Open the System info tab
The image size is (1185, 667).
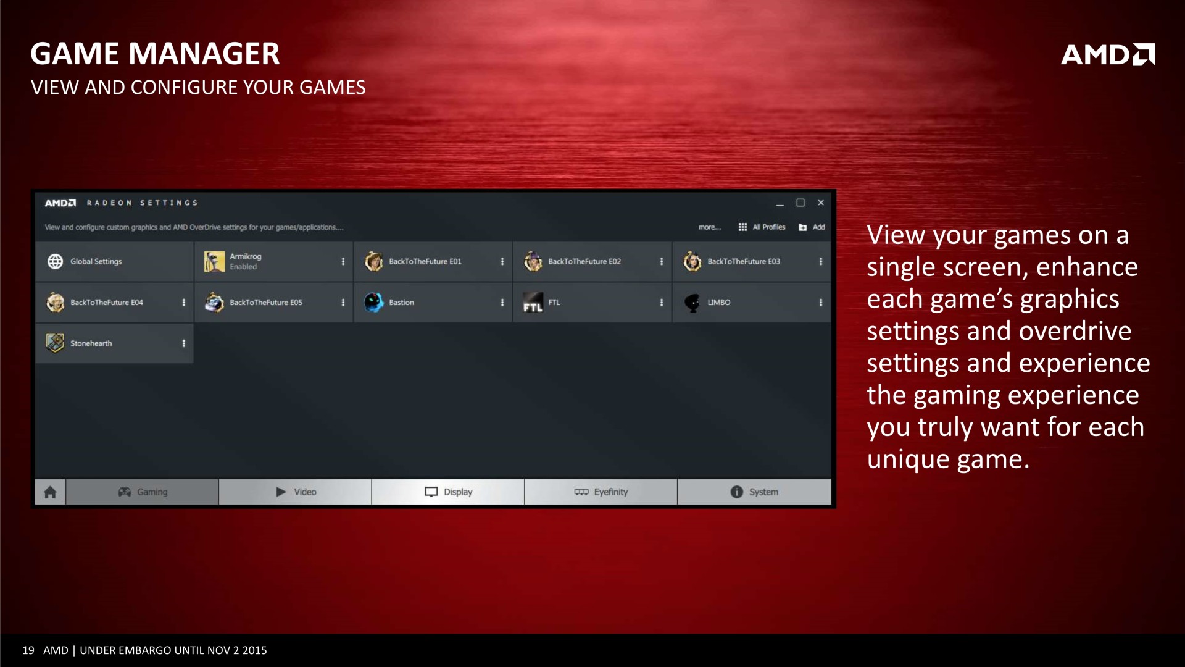(754, 492)
